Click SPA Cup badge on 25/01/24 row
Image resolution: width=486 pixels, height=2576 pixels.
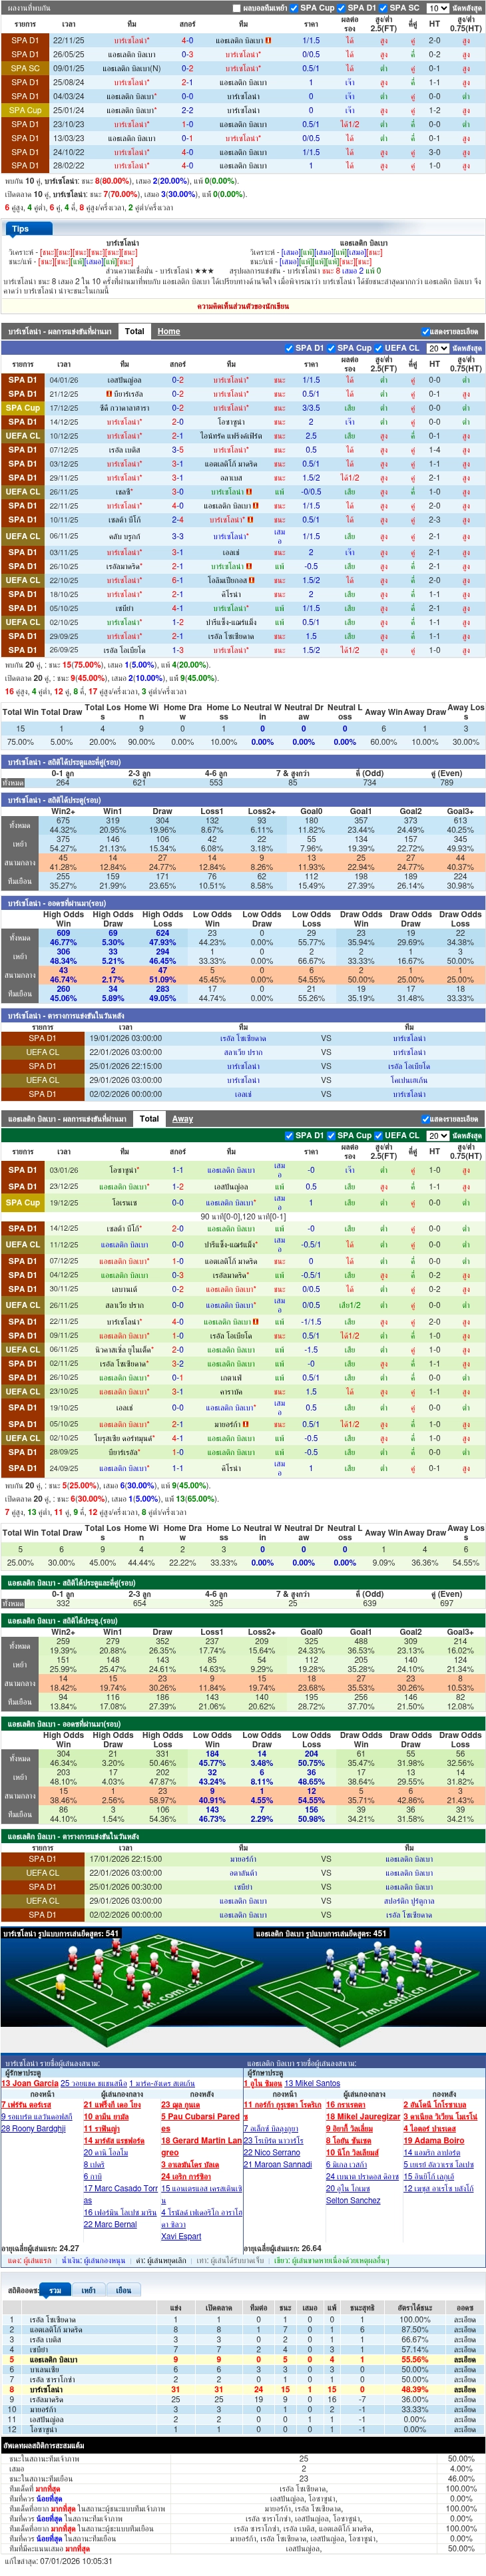tap(26, 111)
